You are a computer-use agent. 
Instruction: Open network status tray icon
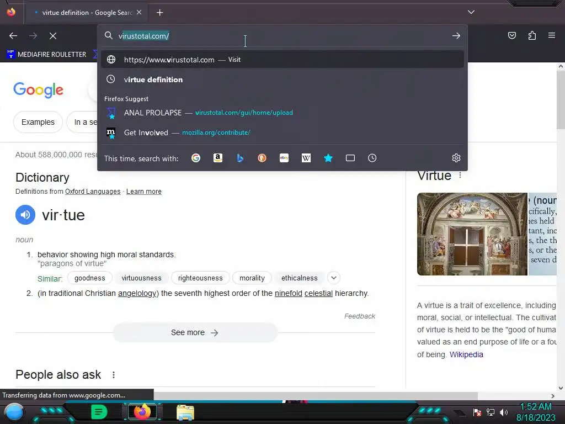tap(491, 412)
